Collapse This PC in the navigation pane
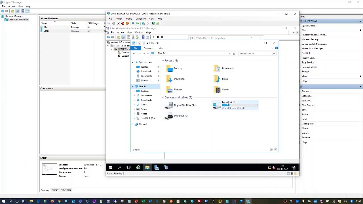The image size is (363, 204). coord(132,86)
